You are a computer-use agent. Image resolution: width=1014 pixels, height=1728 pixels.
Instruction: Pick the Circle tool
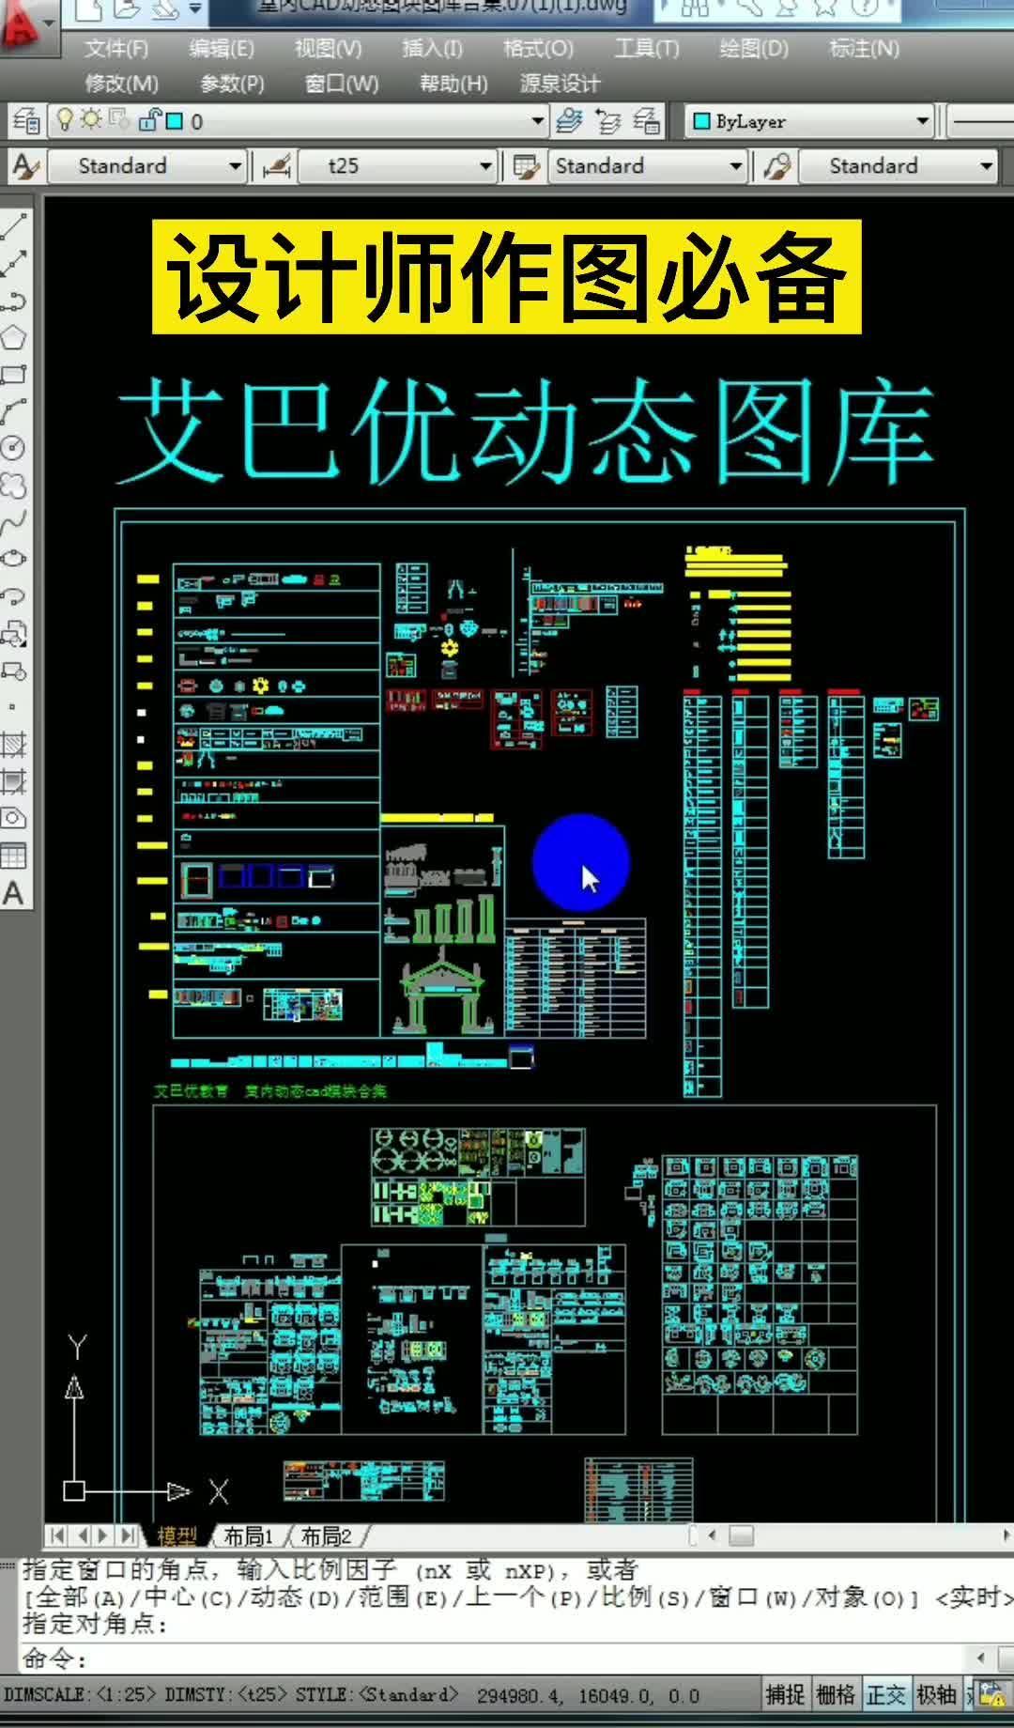tap(14, 448)
